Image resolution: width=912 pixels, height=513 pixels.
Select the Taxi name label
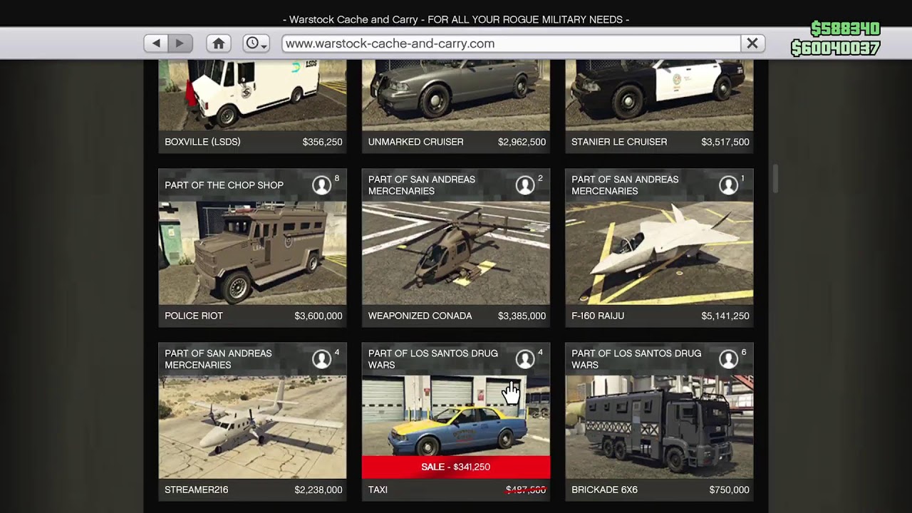[378, 489]
